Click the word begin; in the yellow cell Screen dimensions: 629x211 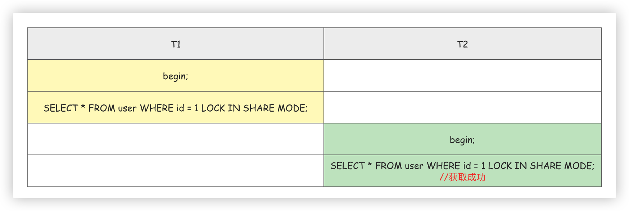coord(176,76)
